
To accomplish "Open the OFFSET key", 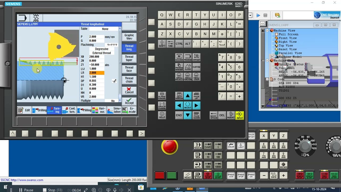I will 196,57.
